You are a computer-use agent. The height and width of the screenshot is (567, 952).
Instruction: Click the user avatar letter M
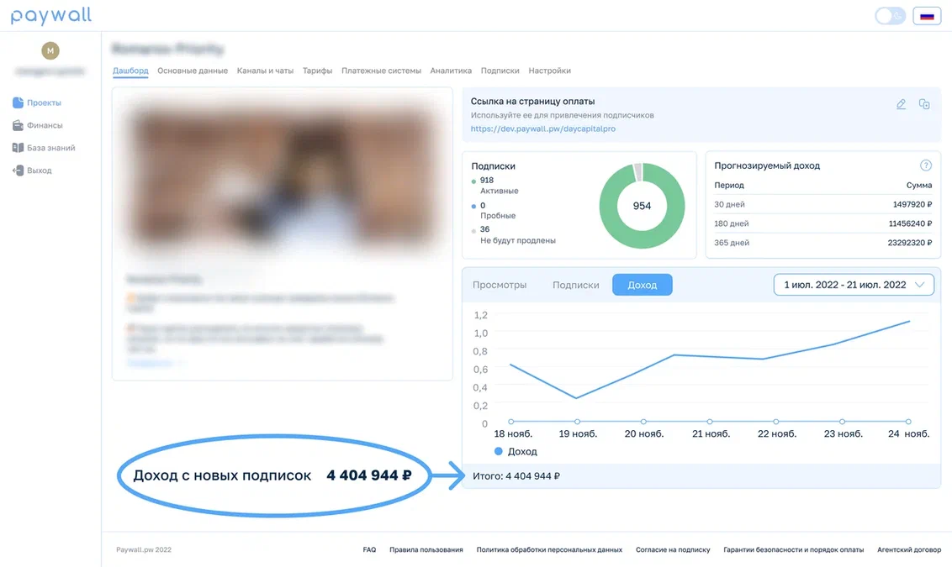50,51
